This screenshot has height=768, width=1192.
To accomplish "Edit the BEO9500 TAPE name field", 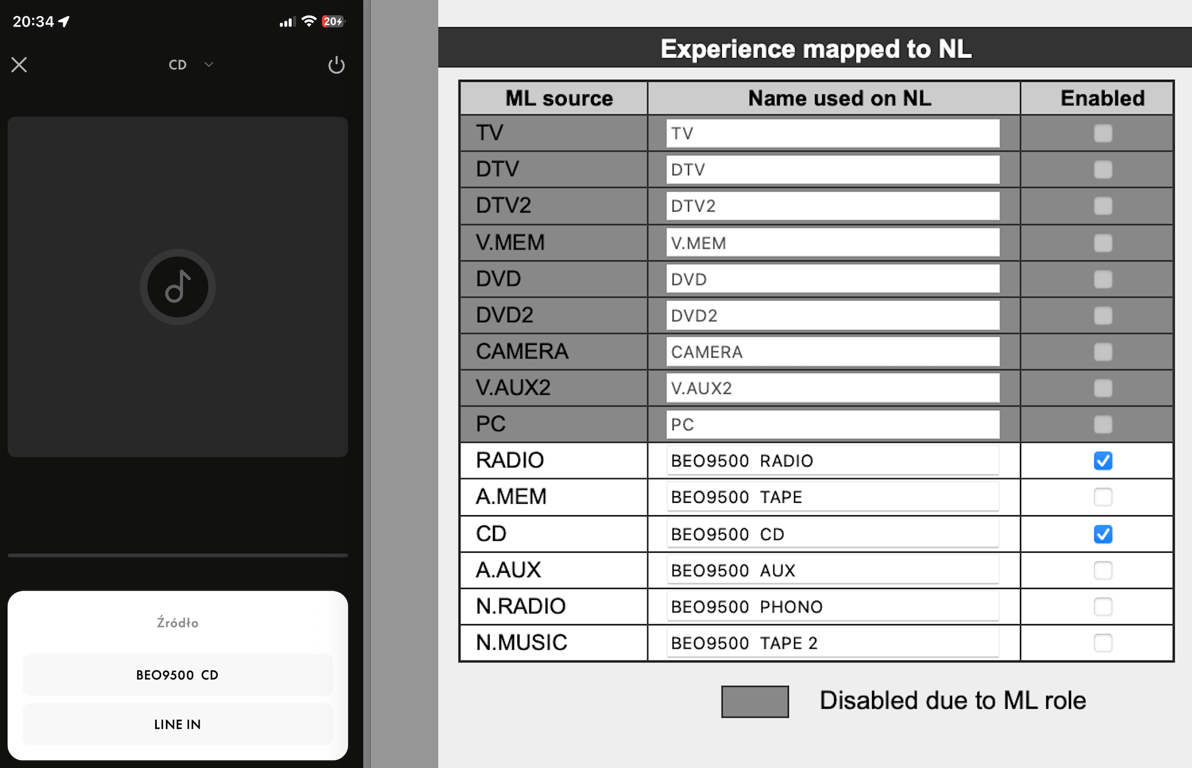I will pyautogui.click(x=832, y=497).
